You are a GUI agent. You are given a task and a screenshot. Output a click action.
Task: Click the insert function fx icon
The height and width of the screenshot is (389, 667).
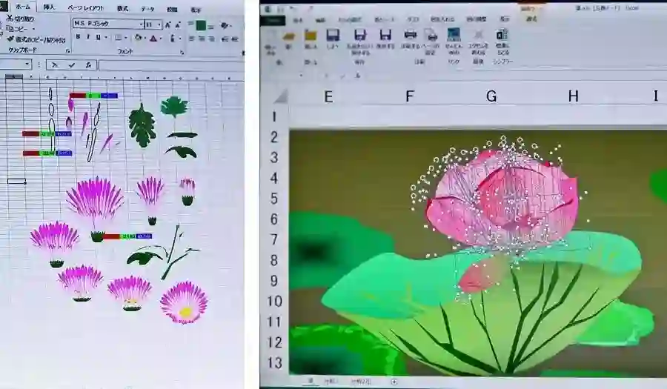(88, 65)
